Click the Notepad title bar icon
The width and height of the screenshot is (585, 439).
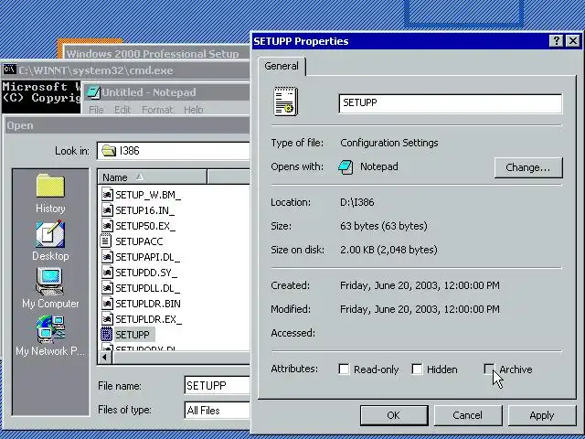(x=93, y=92)
